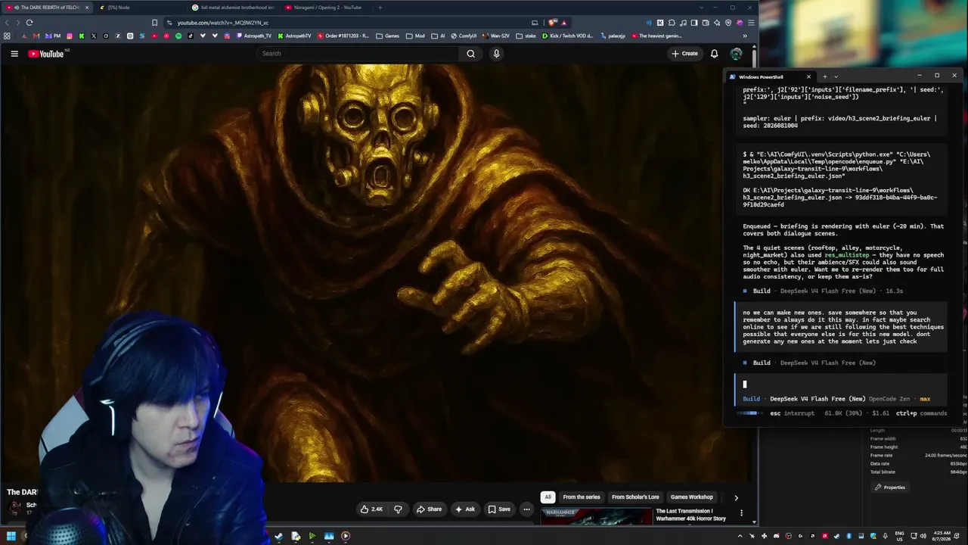Open the Gmail bookmark icon
Viewport: 968px width, 545px height.
[36, 36]
